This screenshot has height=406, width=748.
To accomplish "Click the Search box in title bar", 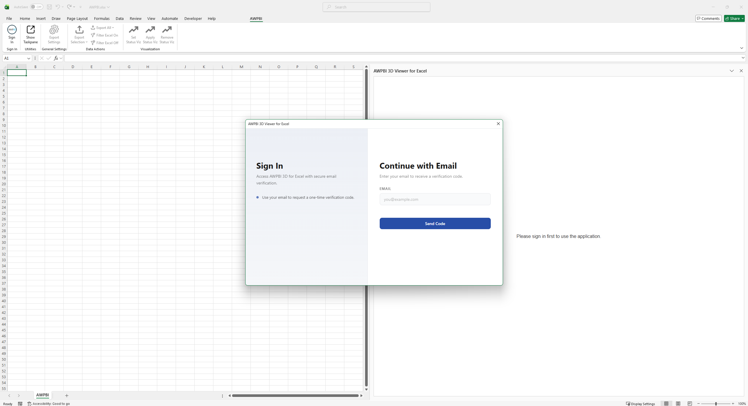I will pyautogui.click(x=376, y=7).
